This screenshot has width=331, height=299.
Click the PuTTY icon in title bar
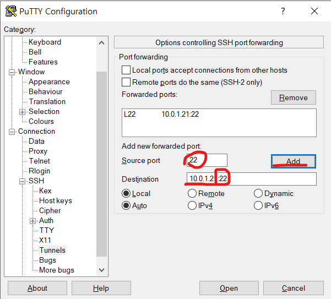pos(11,11)
